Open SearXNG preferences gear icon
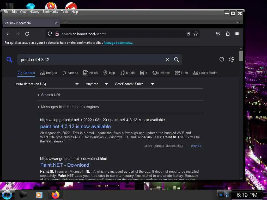Image resolution: width=267 pixels, height=200 pixels. point(232,59)
